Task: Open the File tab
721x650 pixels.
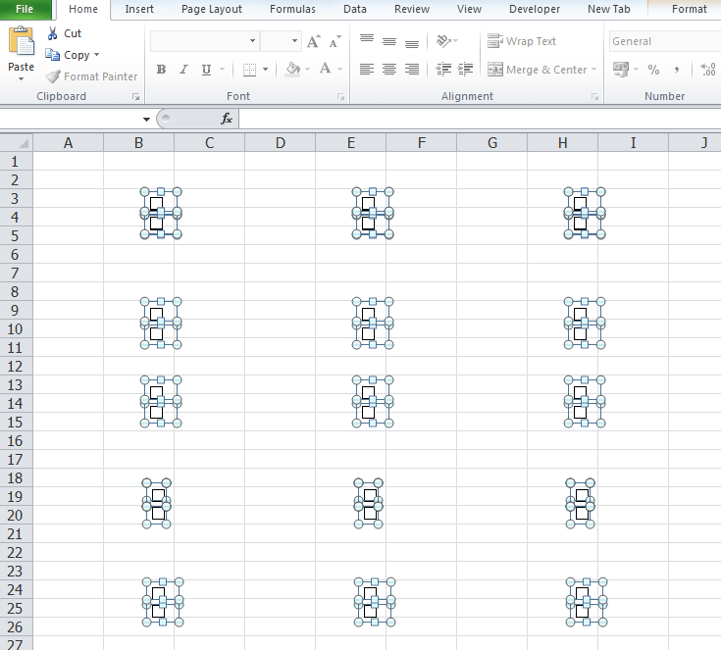Action: (25, 9)
